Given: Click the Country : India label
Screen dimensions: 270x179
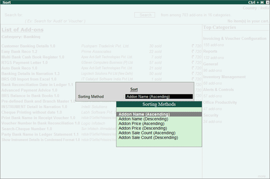Looking at the screenshot, I should click(256, 8).
